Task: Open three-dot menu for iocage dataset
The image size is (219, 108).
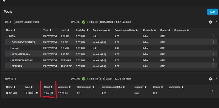Action: pos(213,47)
